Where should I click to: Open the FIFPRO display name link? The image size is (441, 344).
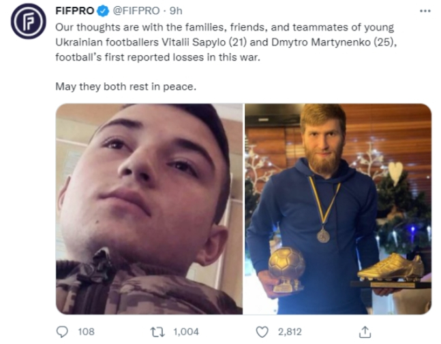(74, 11)
